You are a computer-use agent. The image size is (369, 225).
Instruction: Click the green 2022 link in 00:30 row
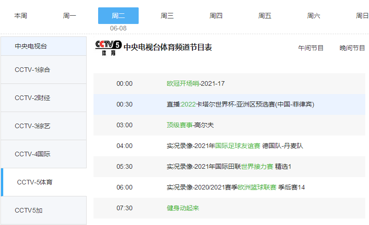188,104
